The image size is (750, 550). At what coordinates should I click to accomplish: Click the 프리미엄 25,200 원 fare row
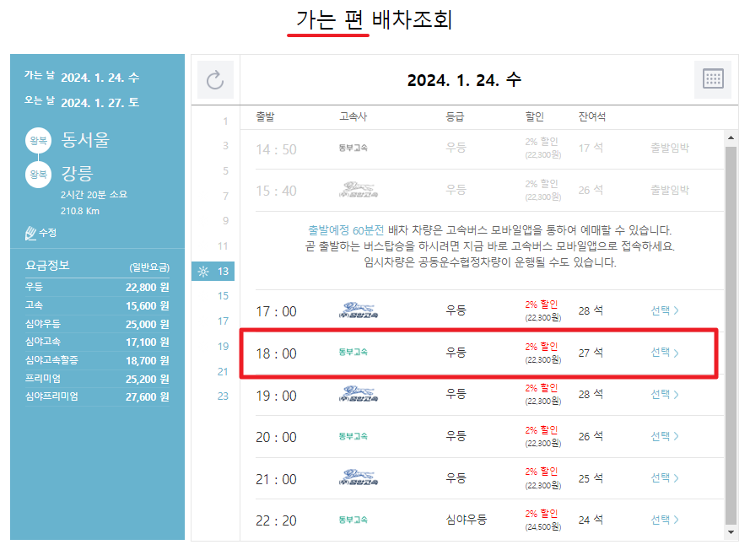pyautogui.click(x=97, y=379)
